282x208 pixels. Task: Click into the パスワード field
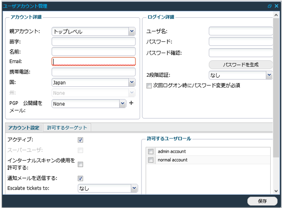pyautogui.click(x=241, y=42)
